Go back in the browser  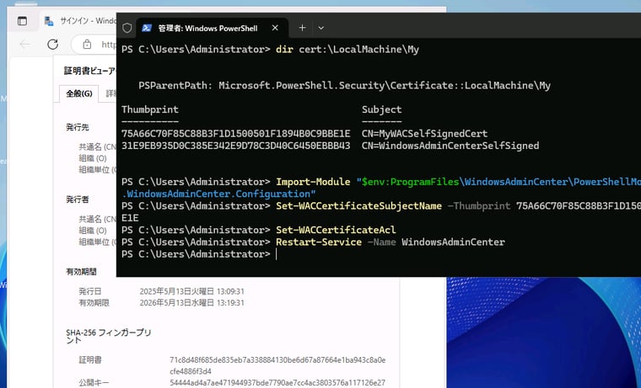click(25, 44)
